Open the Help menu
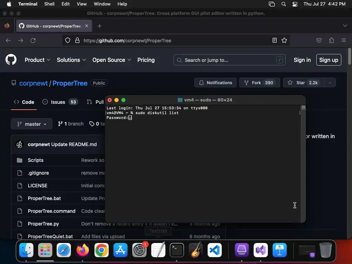 click(122, 4)
